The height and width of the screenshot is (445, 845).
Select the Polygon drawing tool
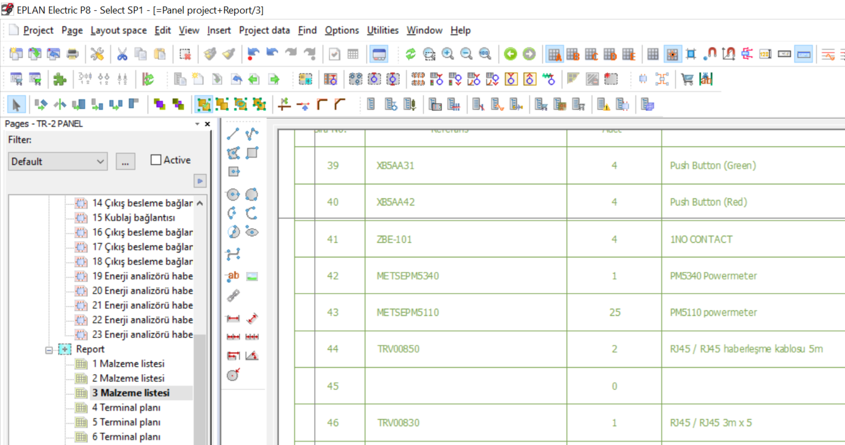[x=233, y=153]
